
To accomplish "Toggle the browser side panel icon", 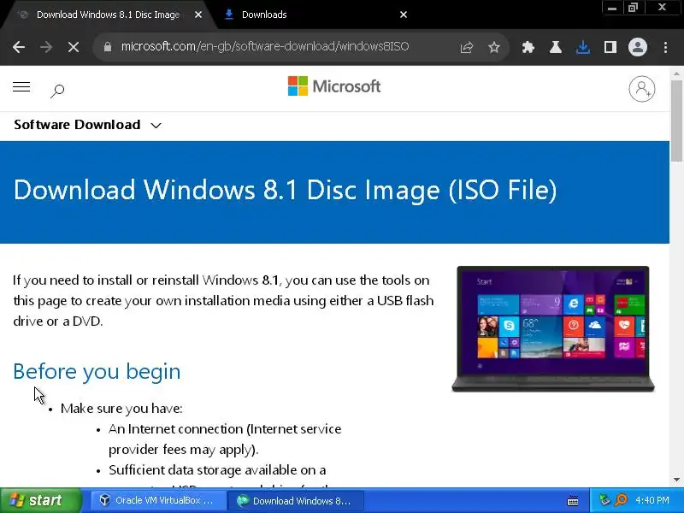I will (x=610, y=47).
